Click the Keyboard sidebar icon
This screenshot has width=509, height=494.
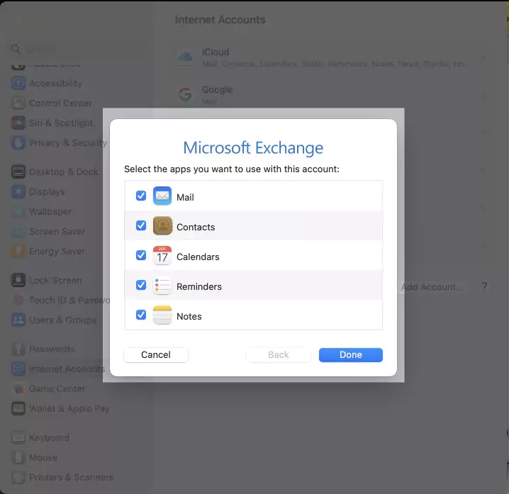(18, 437)
